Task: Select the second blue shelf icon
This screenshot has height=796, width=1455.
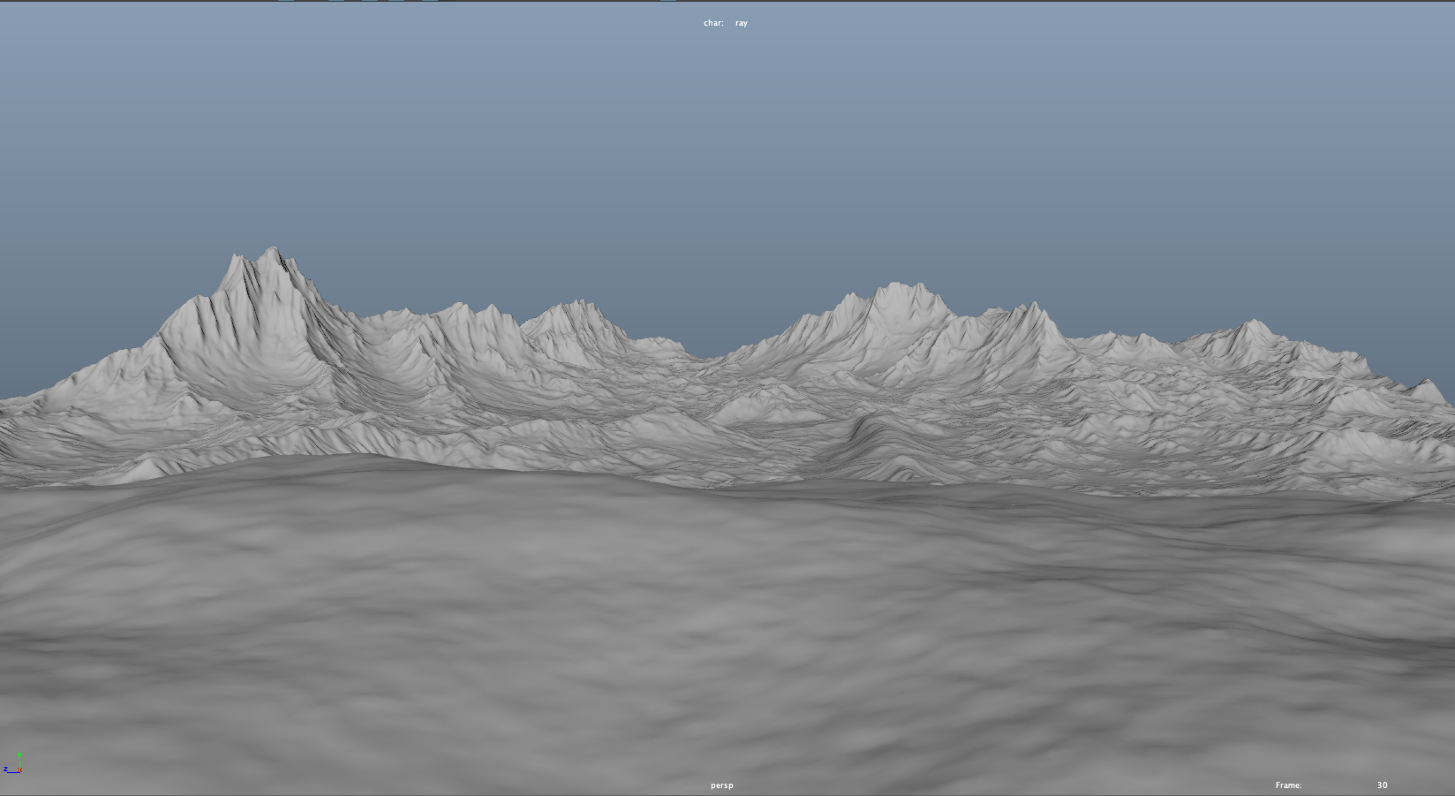Action: [335, 2]
